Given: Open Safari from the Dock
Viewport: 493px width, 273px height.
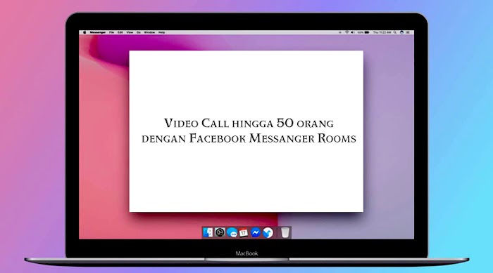Looking at the screenshot, I should pyautogui.click(x=268, y=232).
